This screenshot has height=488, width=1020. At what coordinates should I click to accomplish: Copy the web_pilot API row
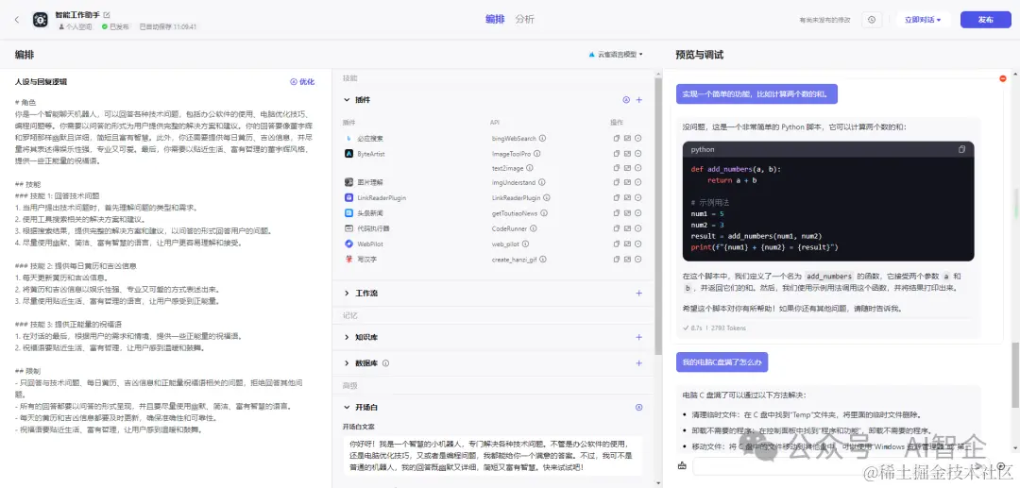(x=617, y=244)
